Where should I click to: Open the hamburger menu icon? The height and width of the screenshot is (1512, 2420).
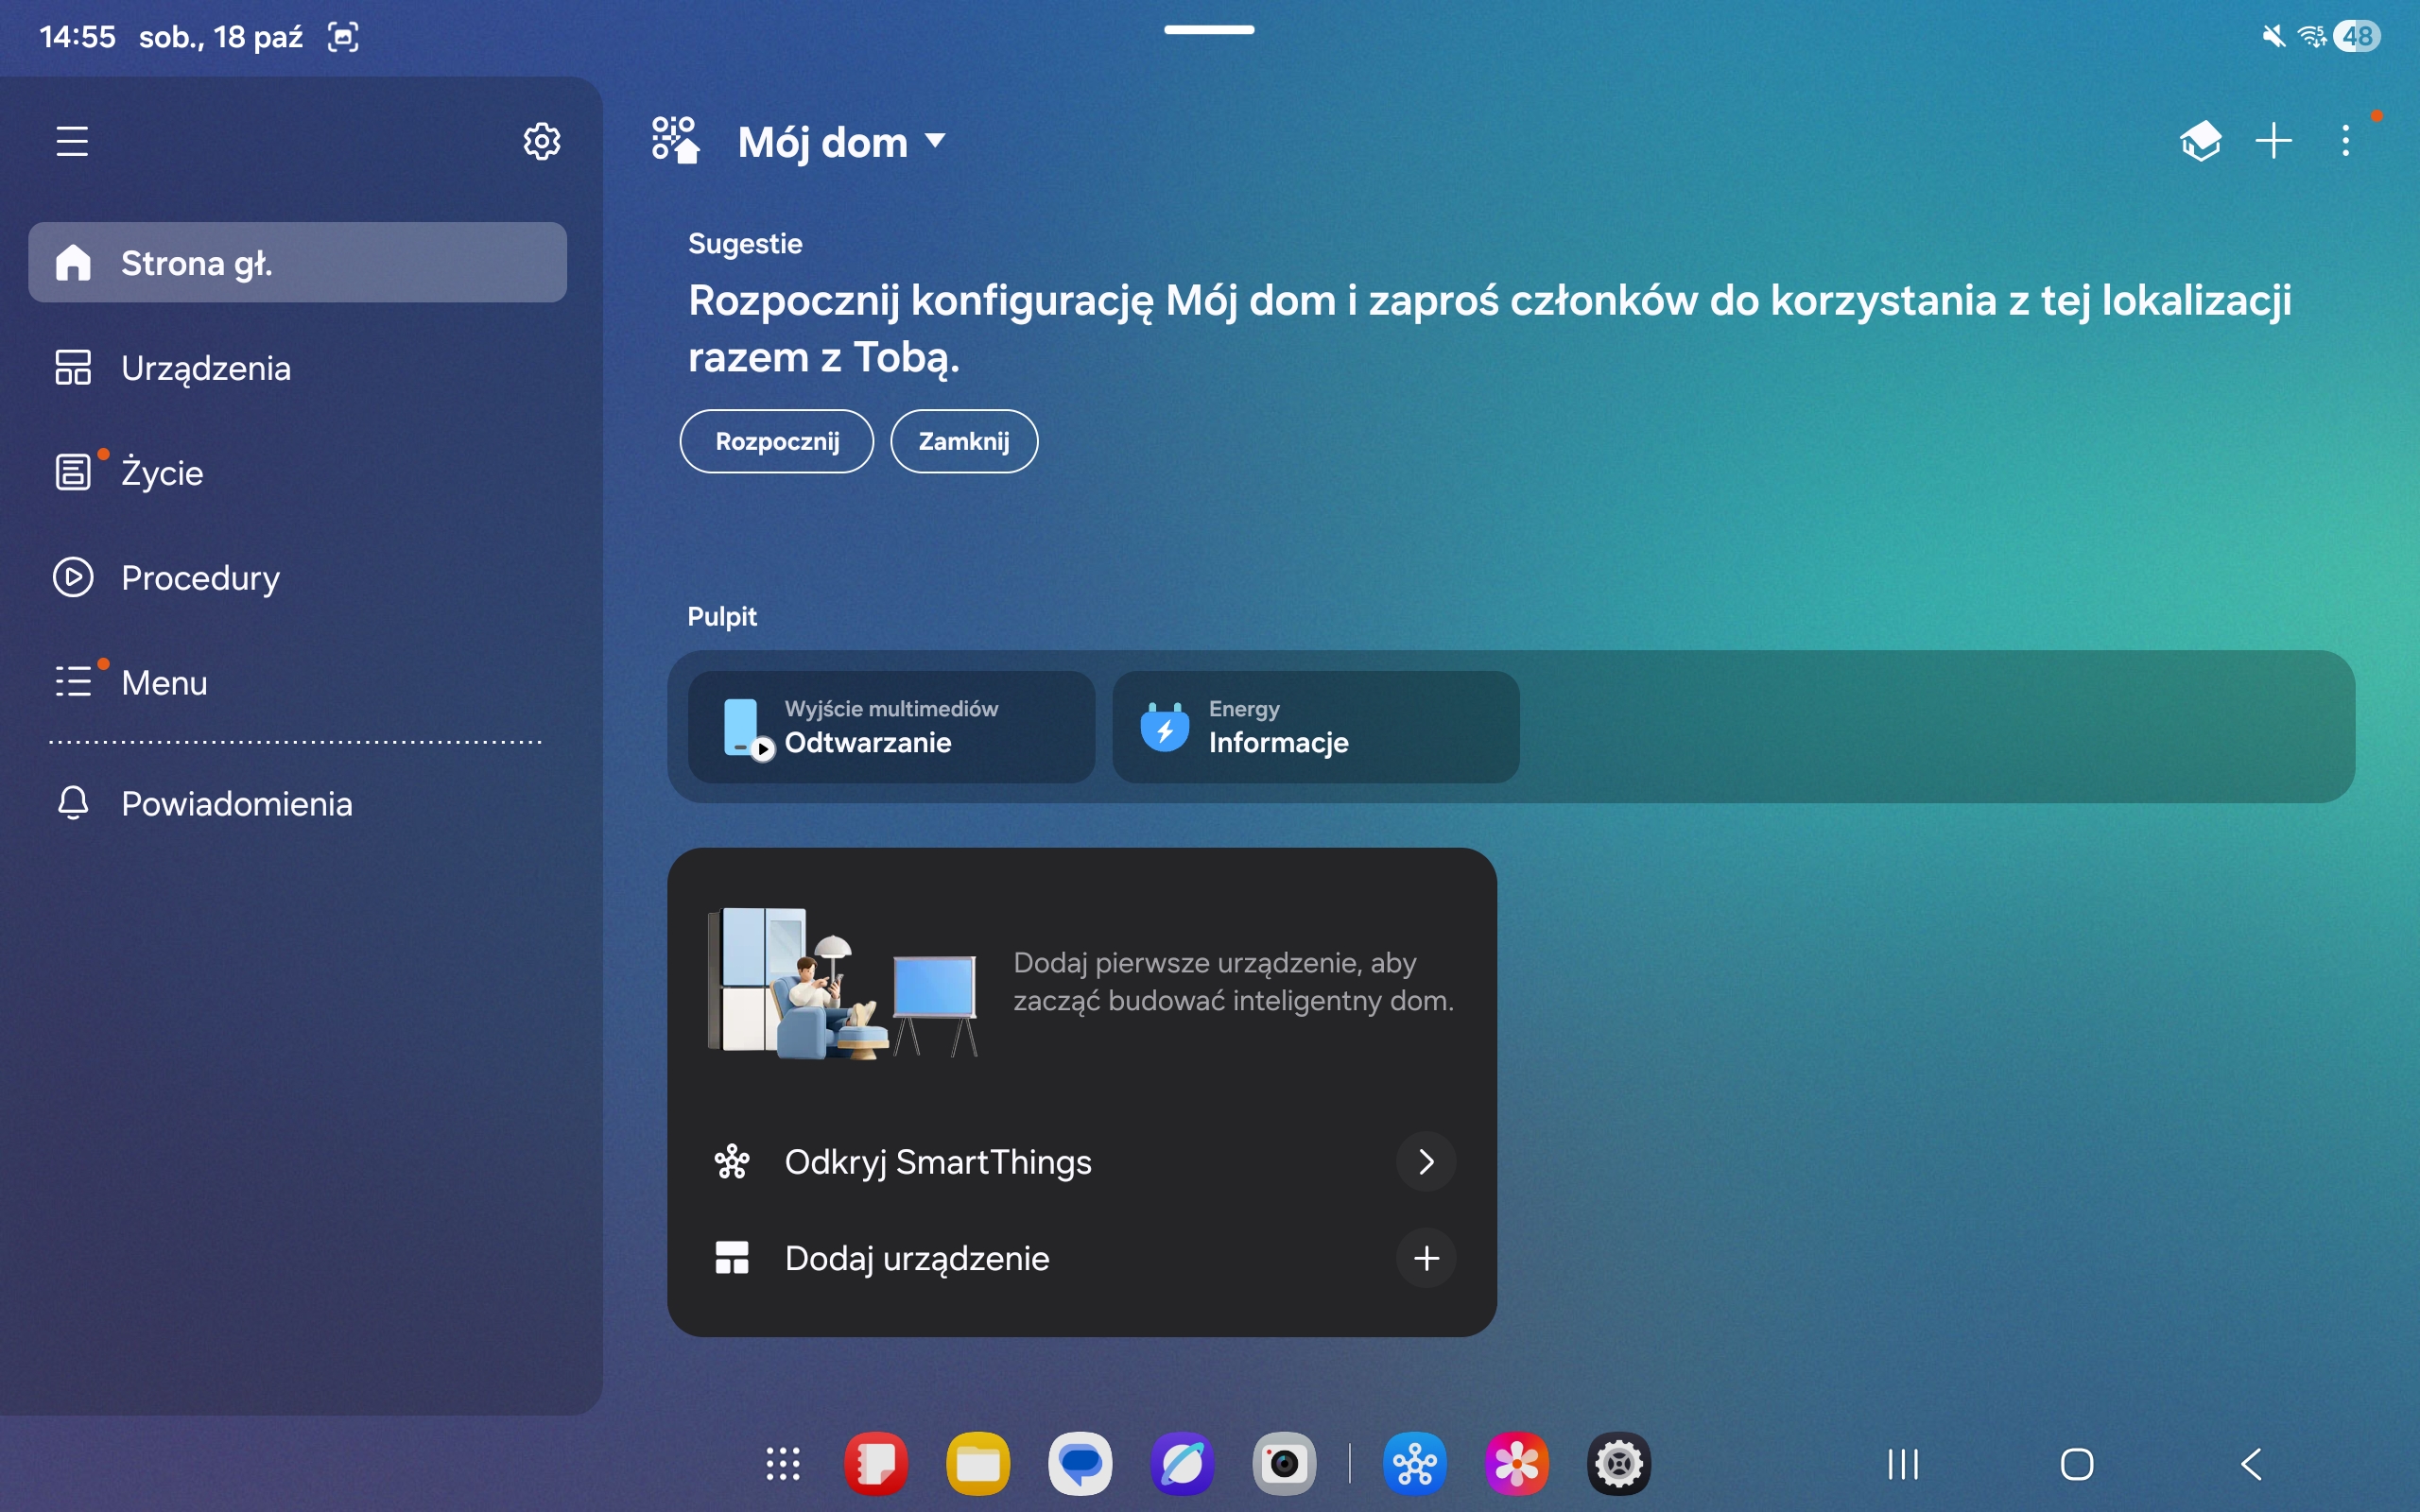pyautogui.click(x=72, y=141)
